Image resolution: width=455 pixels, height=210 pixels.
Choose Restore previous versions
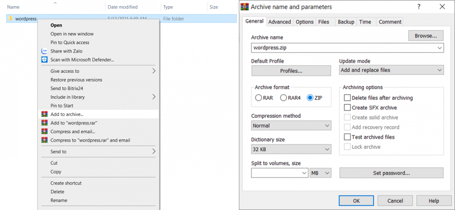[99, 80]
